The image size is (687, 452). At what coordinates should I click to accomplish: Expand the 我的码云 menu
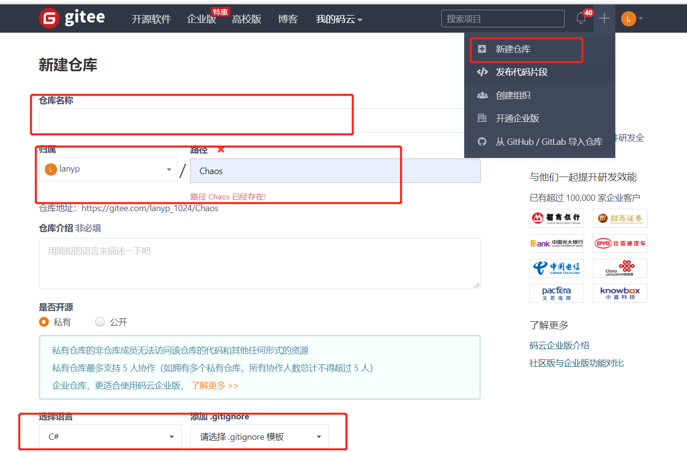(339, 19)
